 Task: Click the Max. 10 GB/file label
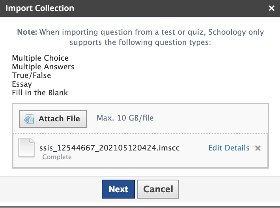[125, 118]
